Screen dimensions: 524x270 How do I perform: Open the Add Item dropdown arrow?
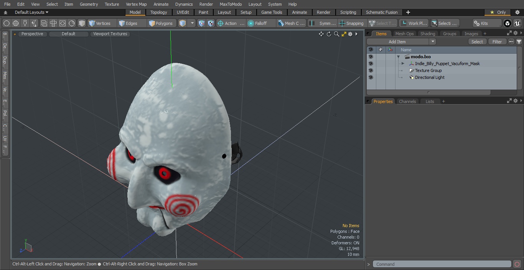pyautogui.click(x=433, y=42)
